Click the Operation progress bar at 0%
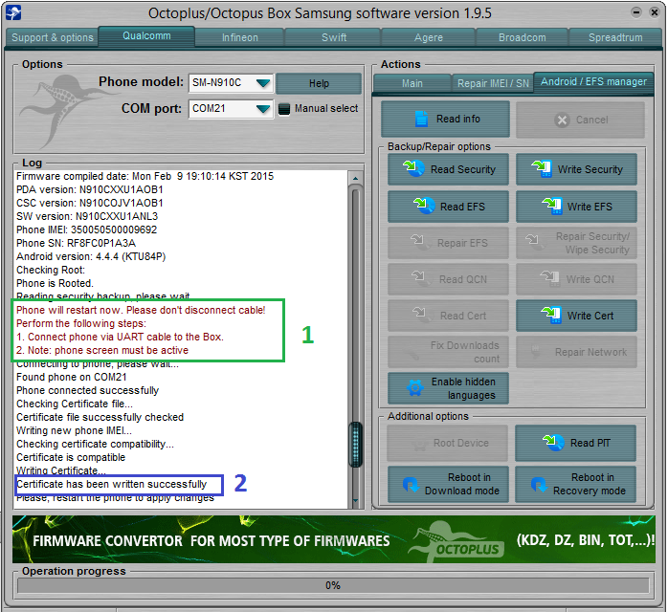Image resolution: width=668 pixels, height=612 pixels. 333,585
